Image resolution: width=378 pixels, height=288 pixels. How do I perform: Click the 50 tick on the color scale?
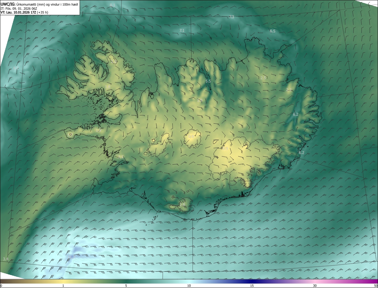coord(376,286)
